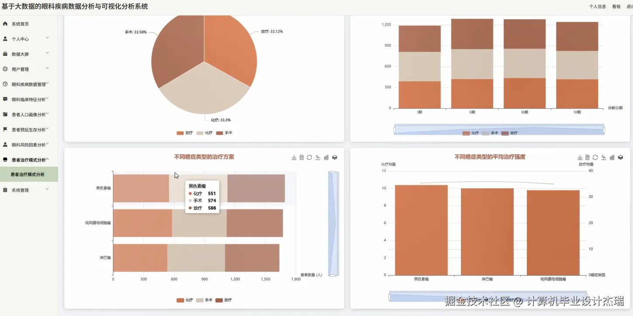This screenshot has width=633, height=316.
Task: Click stack icon of 治疗方案 chart
Action: [x=335, y=158]
